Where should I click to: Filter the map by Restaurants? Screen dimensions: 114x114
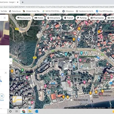tap(24, 18)
